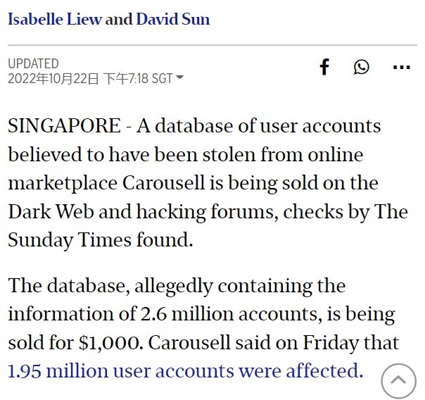Expand the updated date dropdown arrow
Image resolution: width=425 pixels, height=400 pixels.
pos(179,77)
